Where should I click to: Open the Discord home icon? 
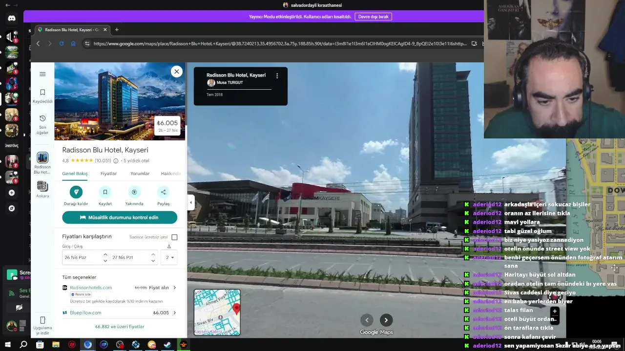coord(12,18)
